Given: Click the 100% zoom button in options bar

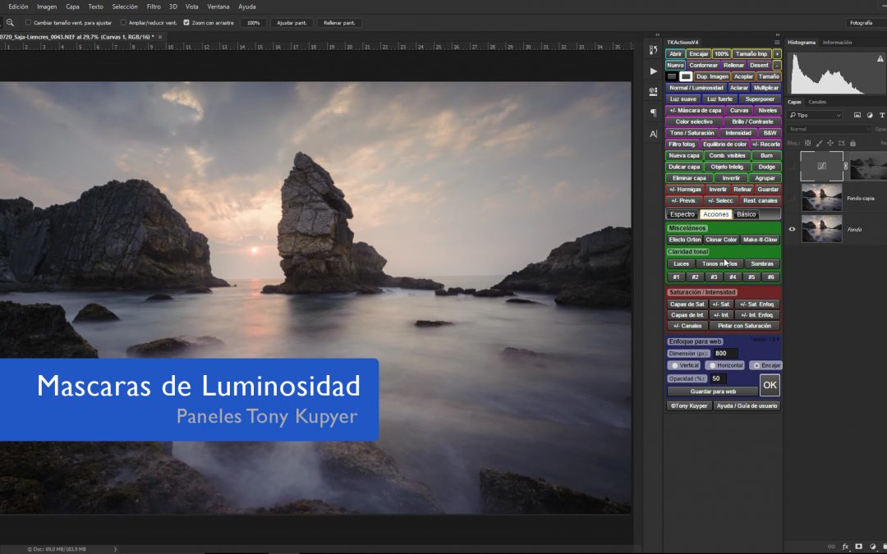Looking at the screenshot, I should tap(254, 23).
